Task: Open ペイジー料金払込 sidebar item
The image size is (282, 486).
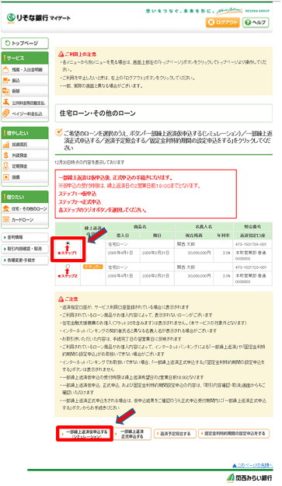Action: click(25, 114)
